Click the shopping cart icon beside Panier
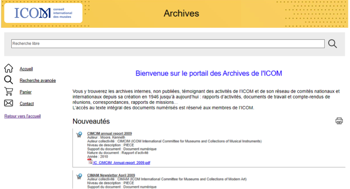Screen dimensions: 350x189 pos(9,92)
